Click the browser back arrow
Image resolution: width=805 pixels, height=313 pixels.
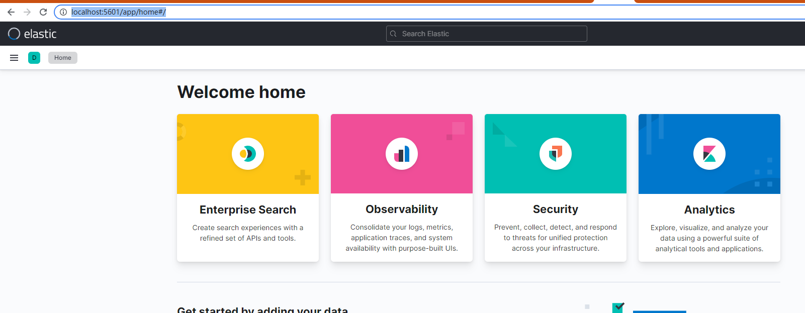[11, 12]
